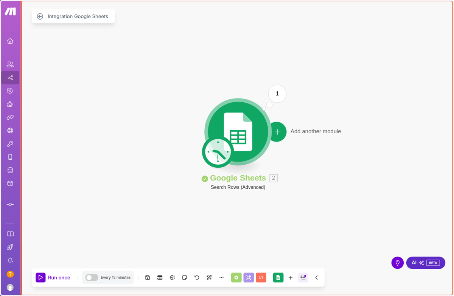The width and height of the screenshot is (454, 296).
Task: Click the Run once button
Action: click(53, 277)
